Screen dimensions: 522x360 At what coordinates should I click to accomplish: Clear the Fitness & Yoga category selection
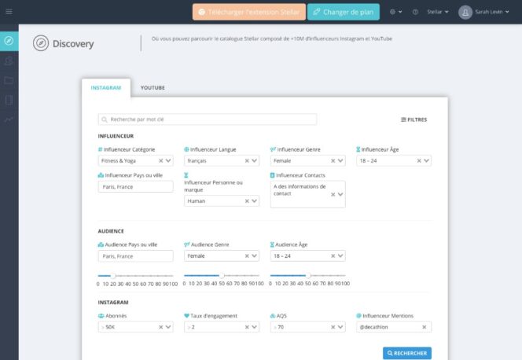pyautogui.click(x=160, y=160)
